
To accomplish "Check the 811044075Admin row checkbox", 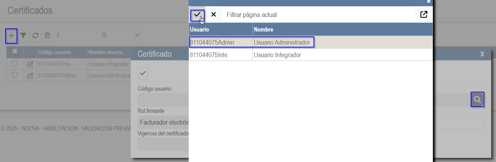I will pos(15,74).
